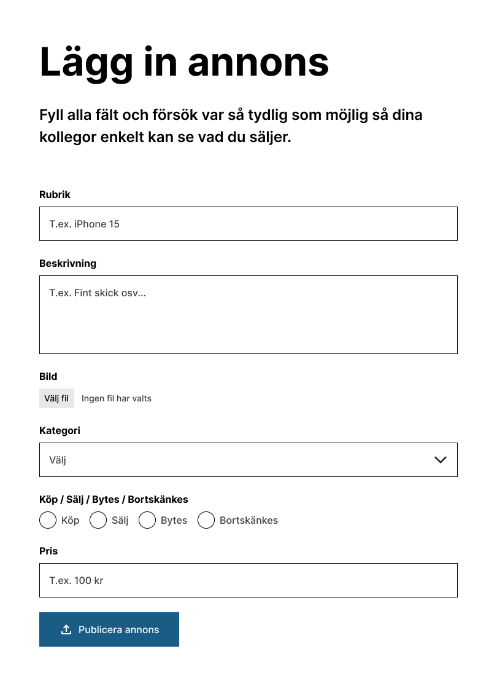
Task: Click the upload icon on Publicera annons
Action: tap(66, 629)
